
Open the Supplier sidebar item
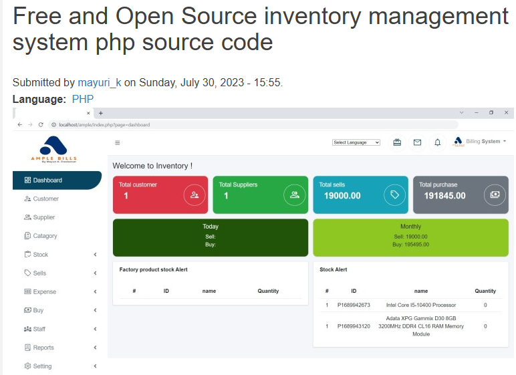[x=44, y=217]
